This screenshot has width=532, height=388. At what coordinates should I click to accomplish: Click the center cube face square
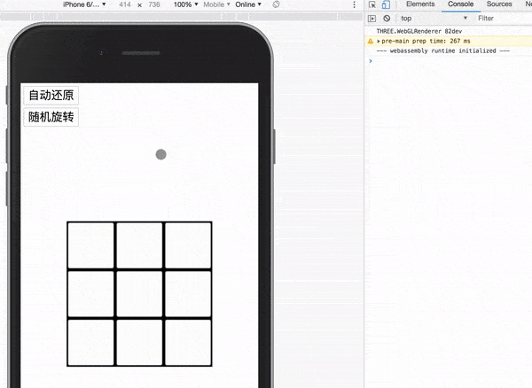click(x=139, y=294)
